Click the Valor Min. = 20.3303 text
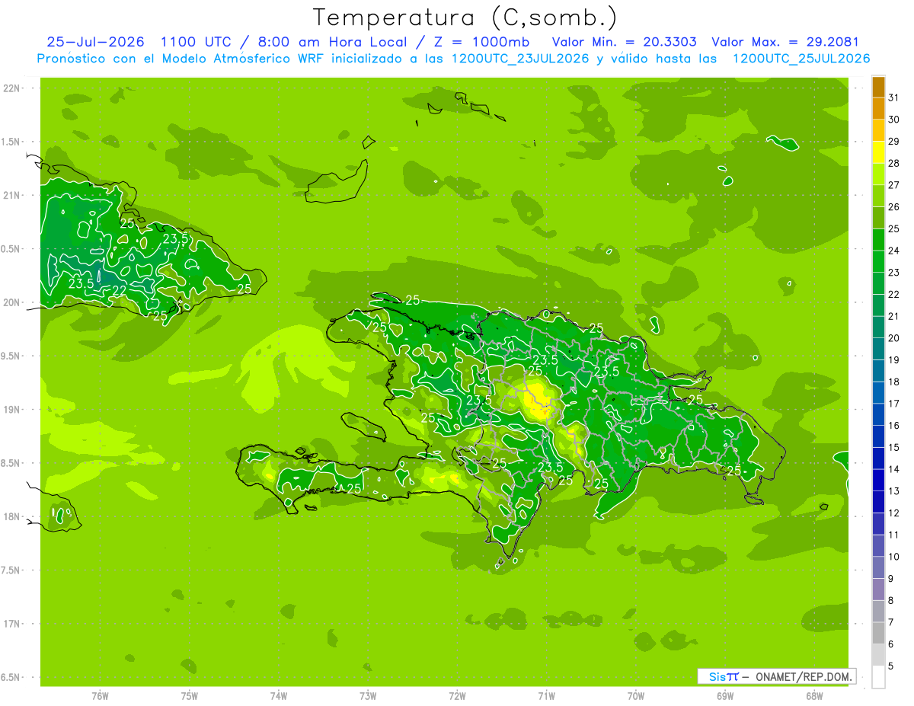The image size is (914, 706). 624,42
